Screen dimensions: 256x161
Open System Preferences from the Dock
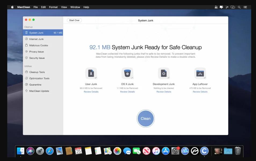pos(175,151)
